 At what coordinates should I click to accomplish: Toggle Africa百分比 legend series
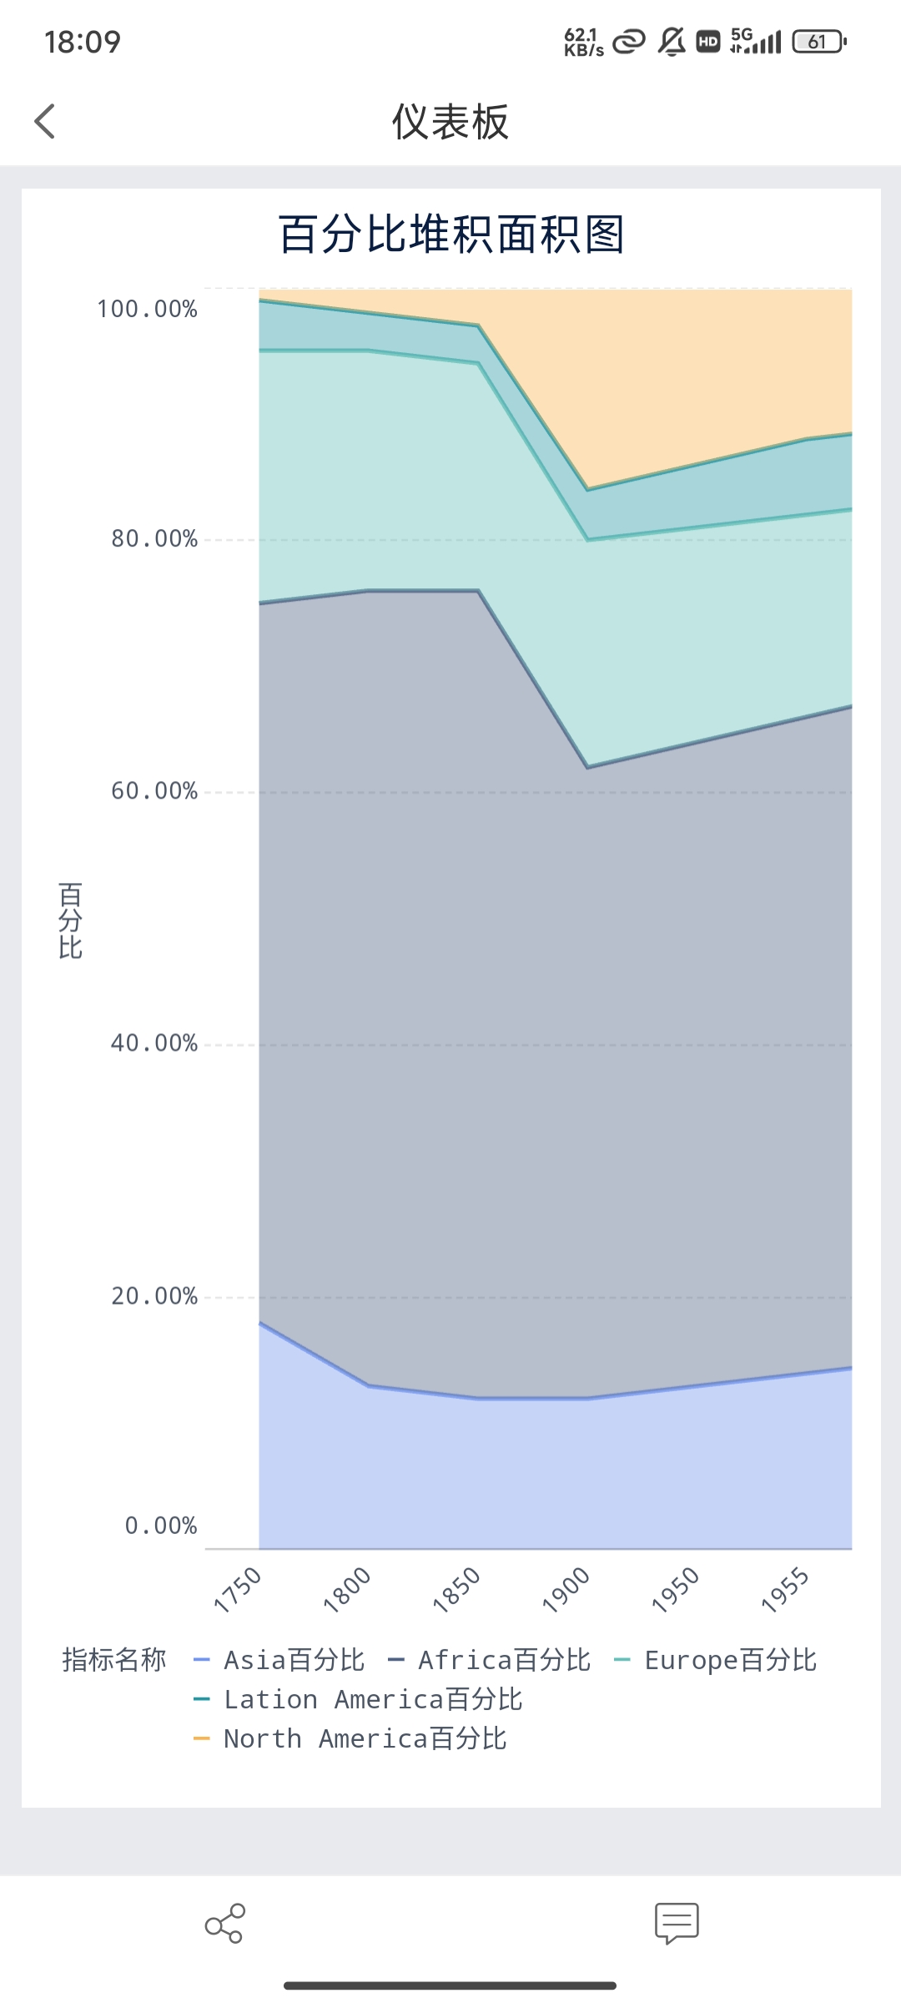click(490, 1660)
